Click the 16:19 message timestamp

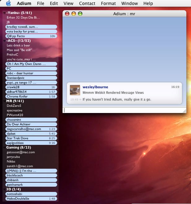(x=175, y=87)
